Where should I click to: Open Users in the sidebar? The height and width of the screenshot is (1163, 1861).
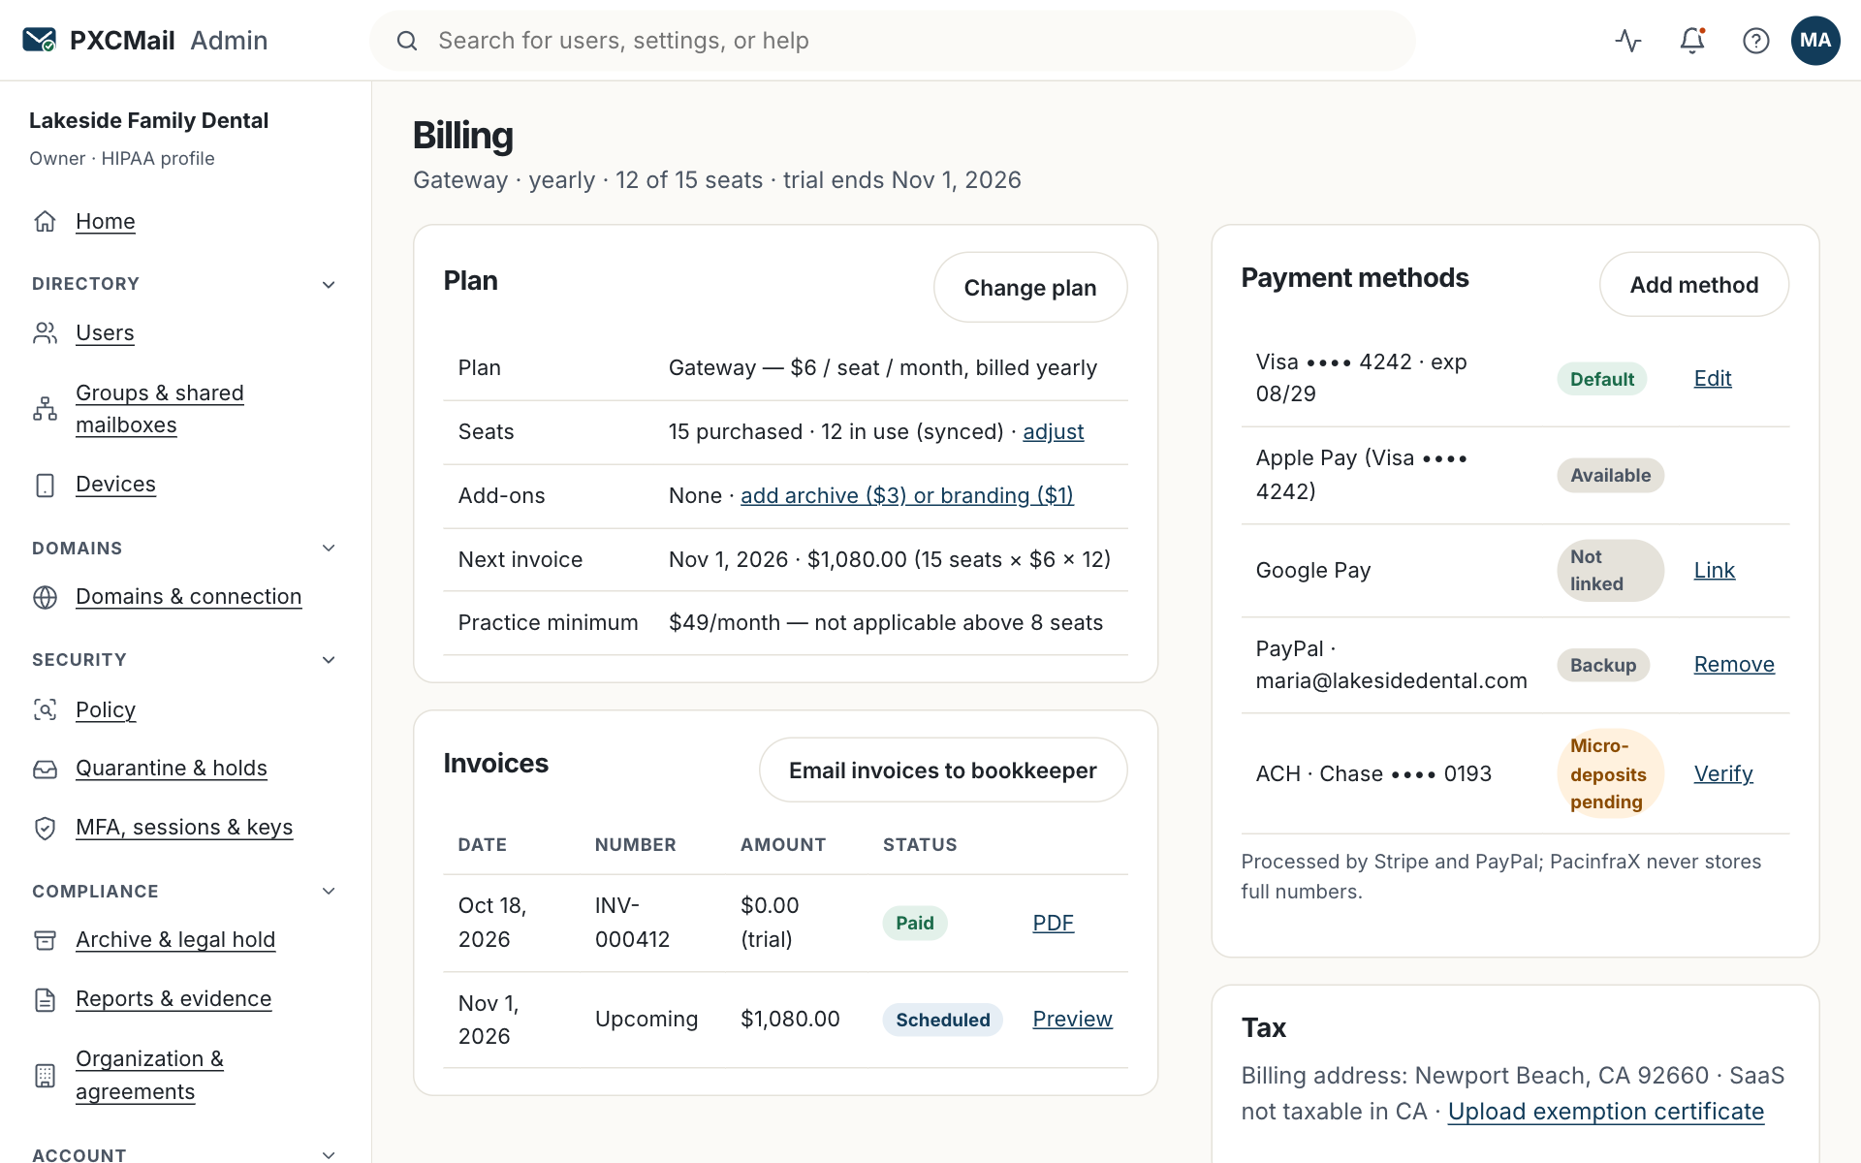pos(105,332)
